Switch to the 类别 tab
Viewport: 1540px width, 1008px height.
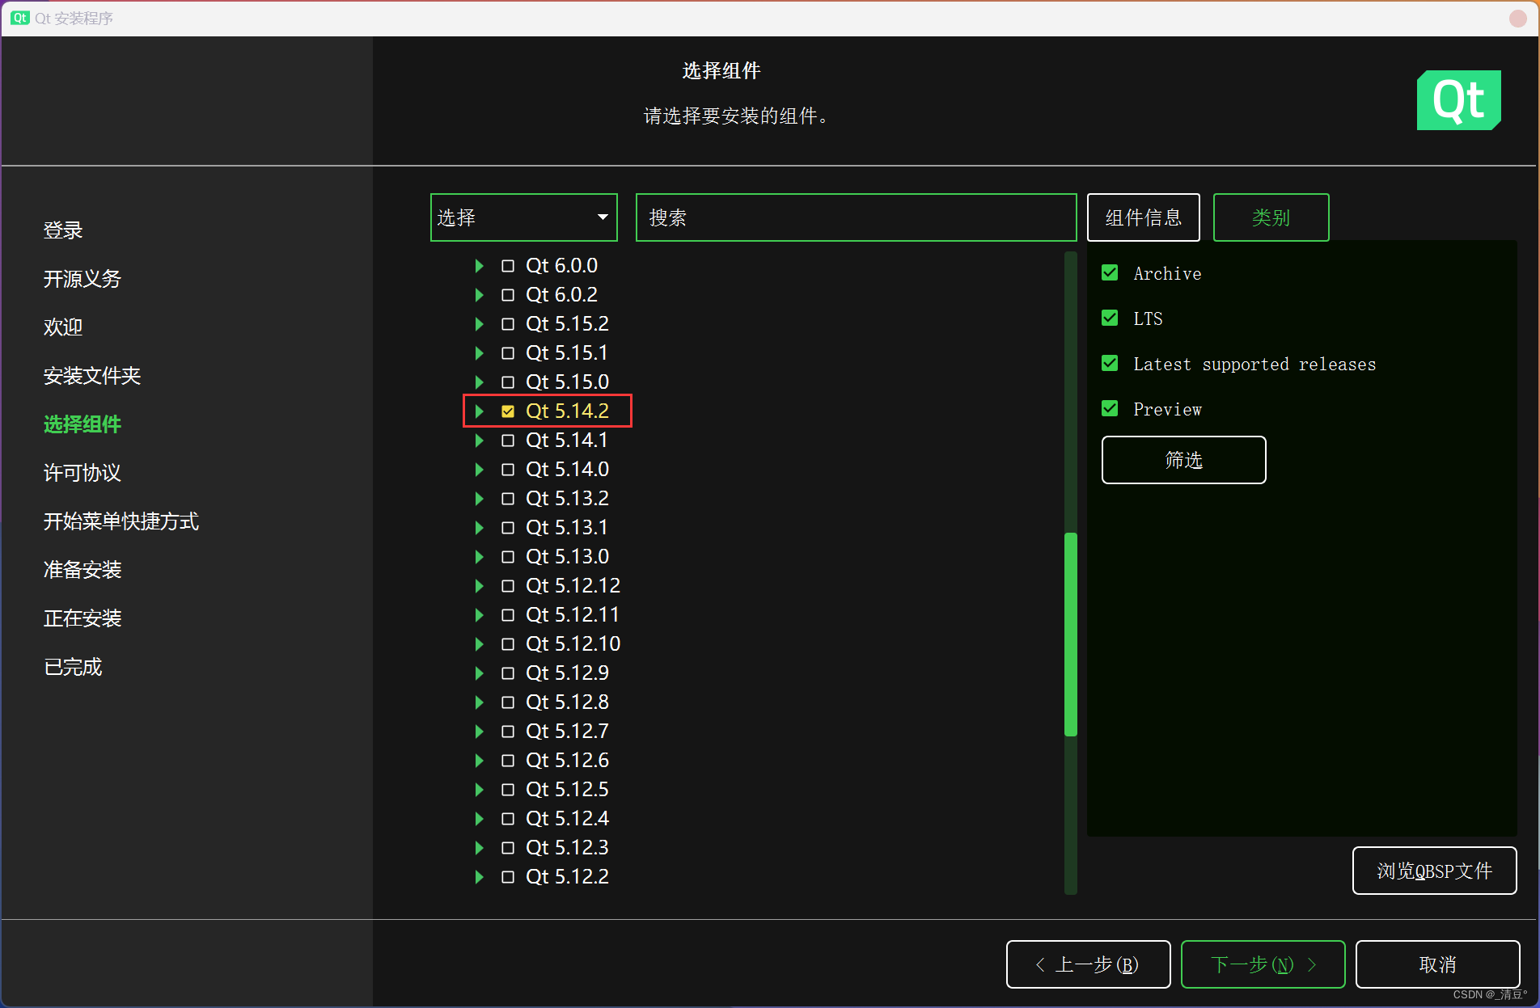pyautogui.click(x=1271, y=217)
